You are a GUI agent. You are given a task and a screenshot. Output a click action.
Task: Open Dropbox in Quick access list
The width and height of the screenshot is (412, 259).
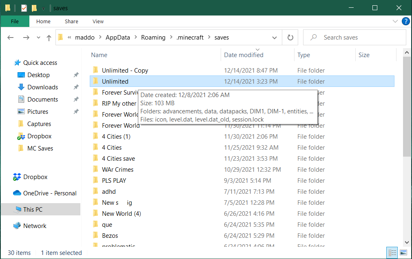tap(39, 136)
